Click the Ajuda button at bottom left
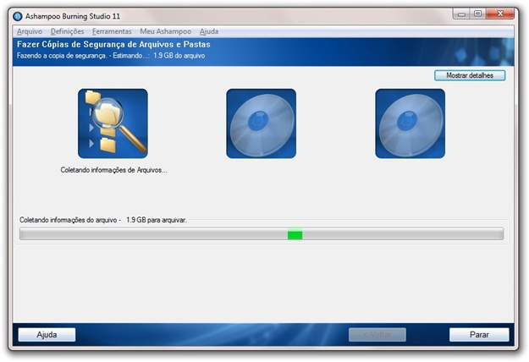Viewport: 529px width, 362px height. pos(47,335)
